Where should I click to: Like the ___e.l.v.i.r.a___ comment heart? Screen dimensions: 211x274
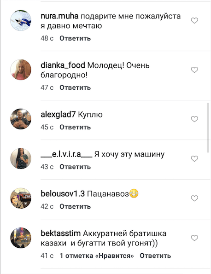(x=194, y=159)
